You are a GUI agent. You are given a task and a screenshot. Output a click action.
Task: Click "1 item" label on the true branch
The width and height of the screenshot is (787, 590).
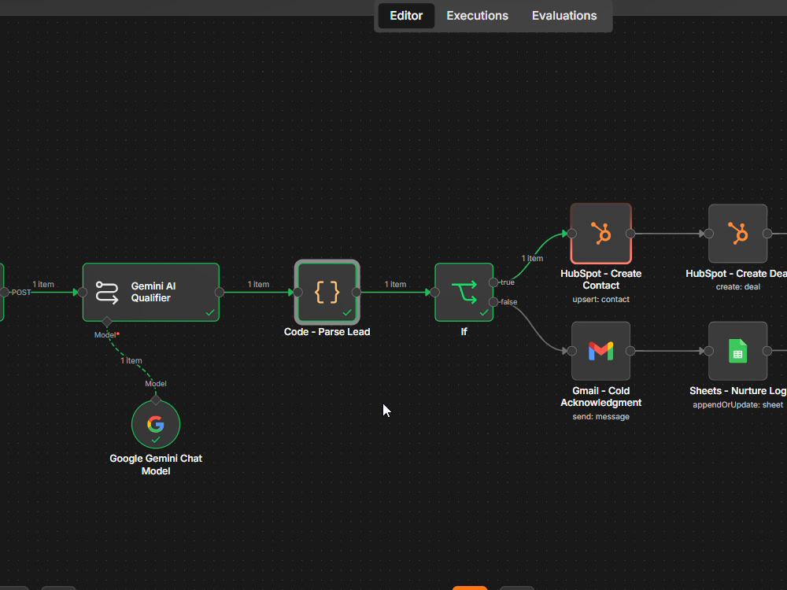click(533, 258)
